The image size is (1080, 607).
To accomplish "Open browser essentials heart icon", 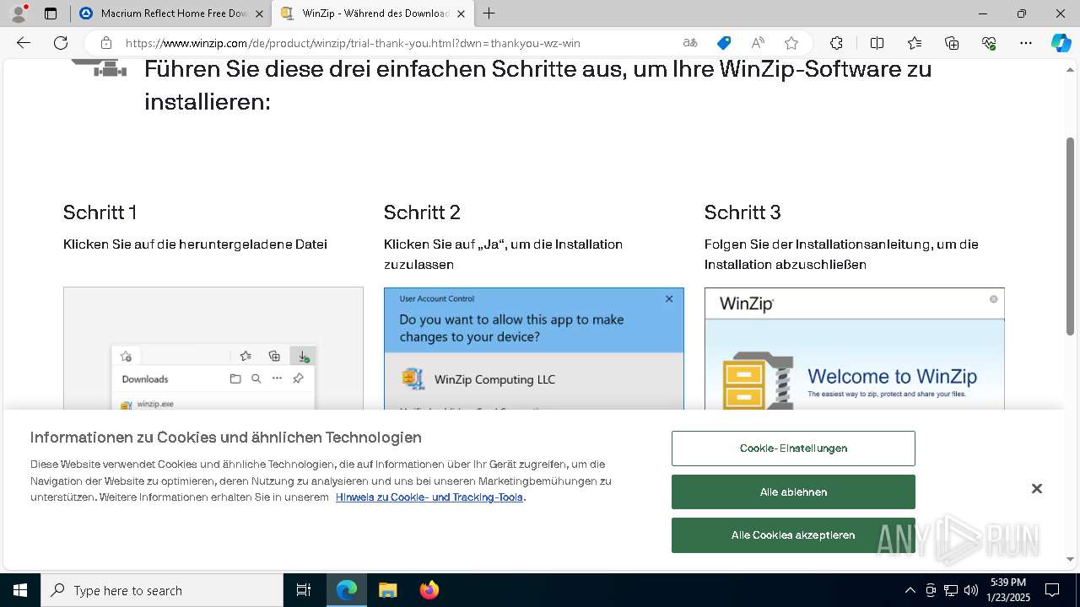I will 989,43.
